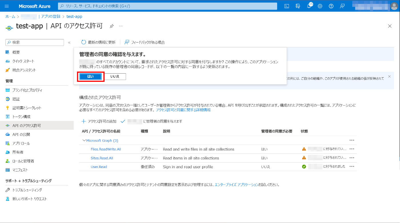Focus the sidebar 検索 field

[x=35, y=42]
